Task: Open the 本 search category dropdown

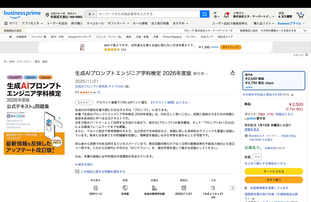Action: click(91, 14)
